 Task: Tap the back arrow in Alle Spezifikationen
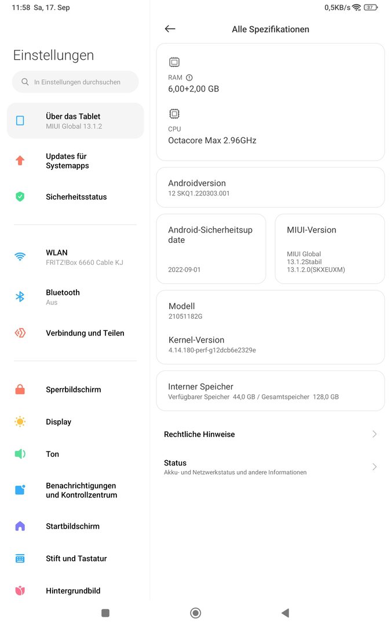point(170,29)
